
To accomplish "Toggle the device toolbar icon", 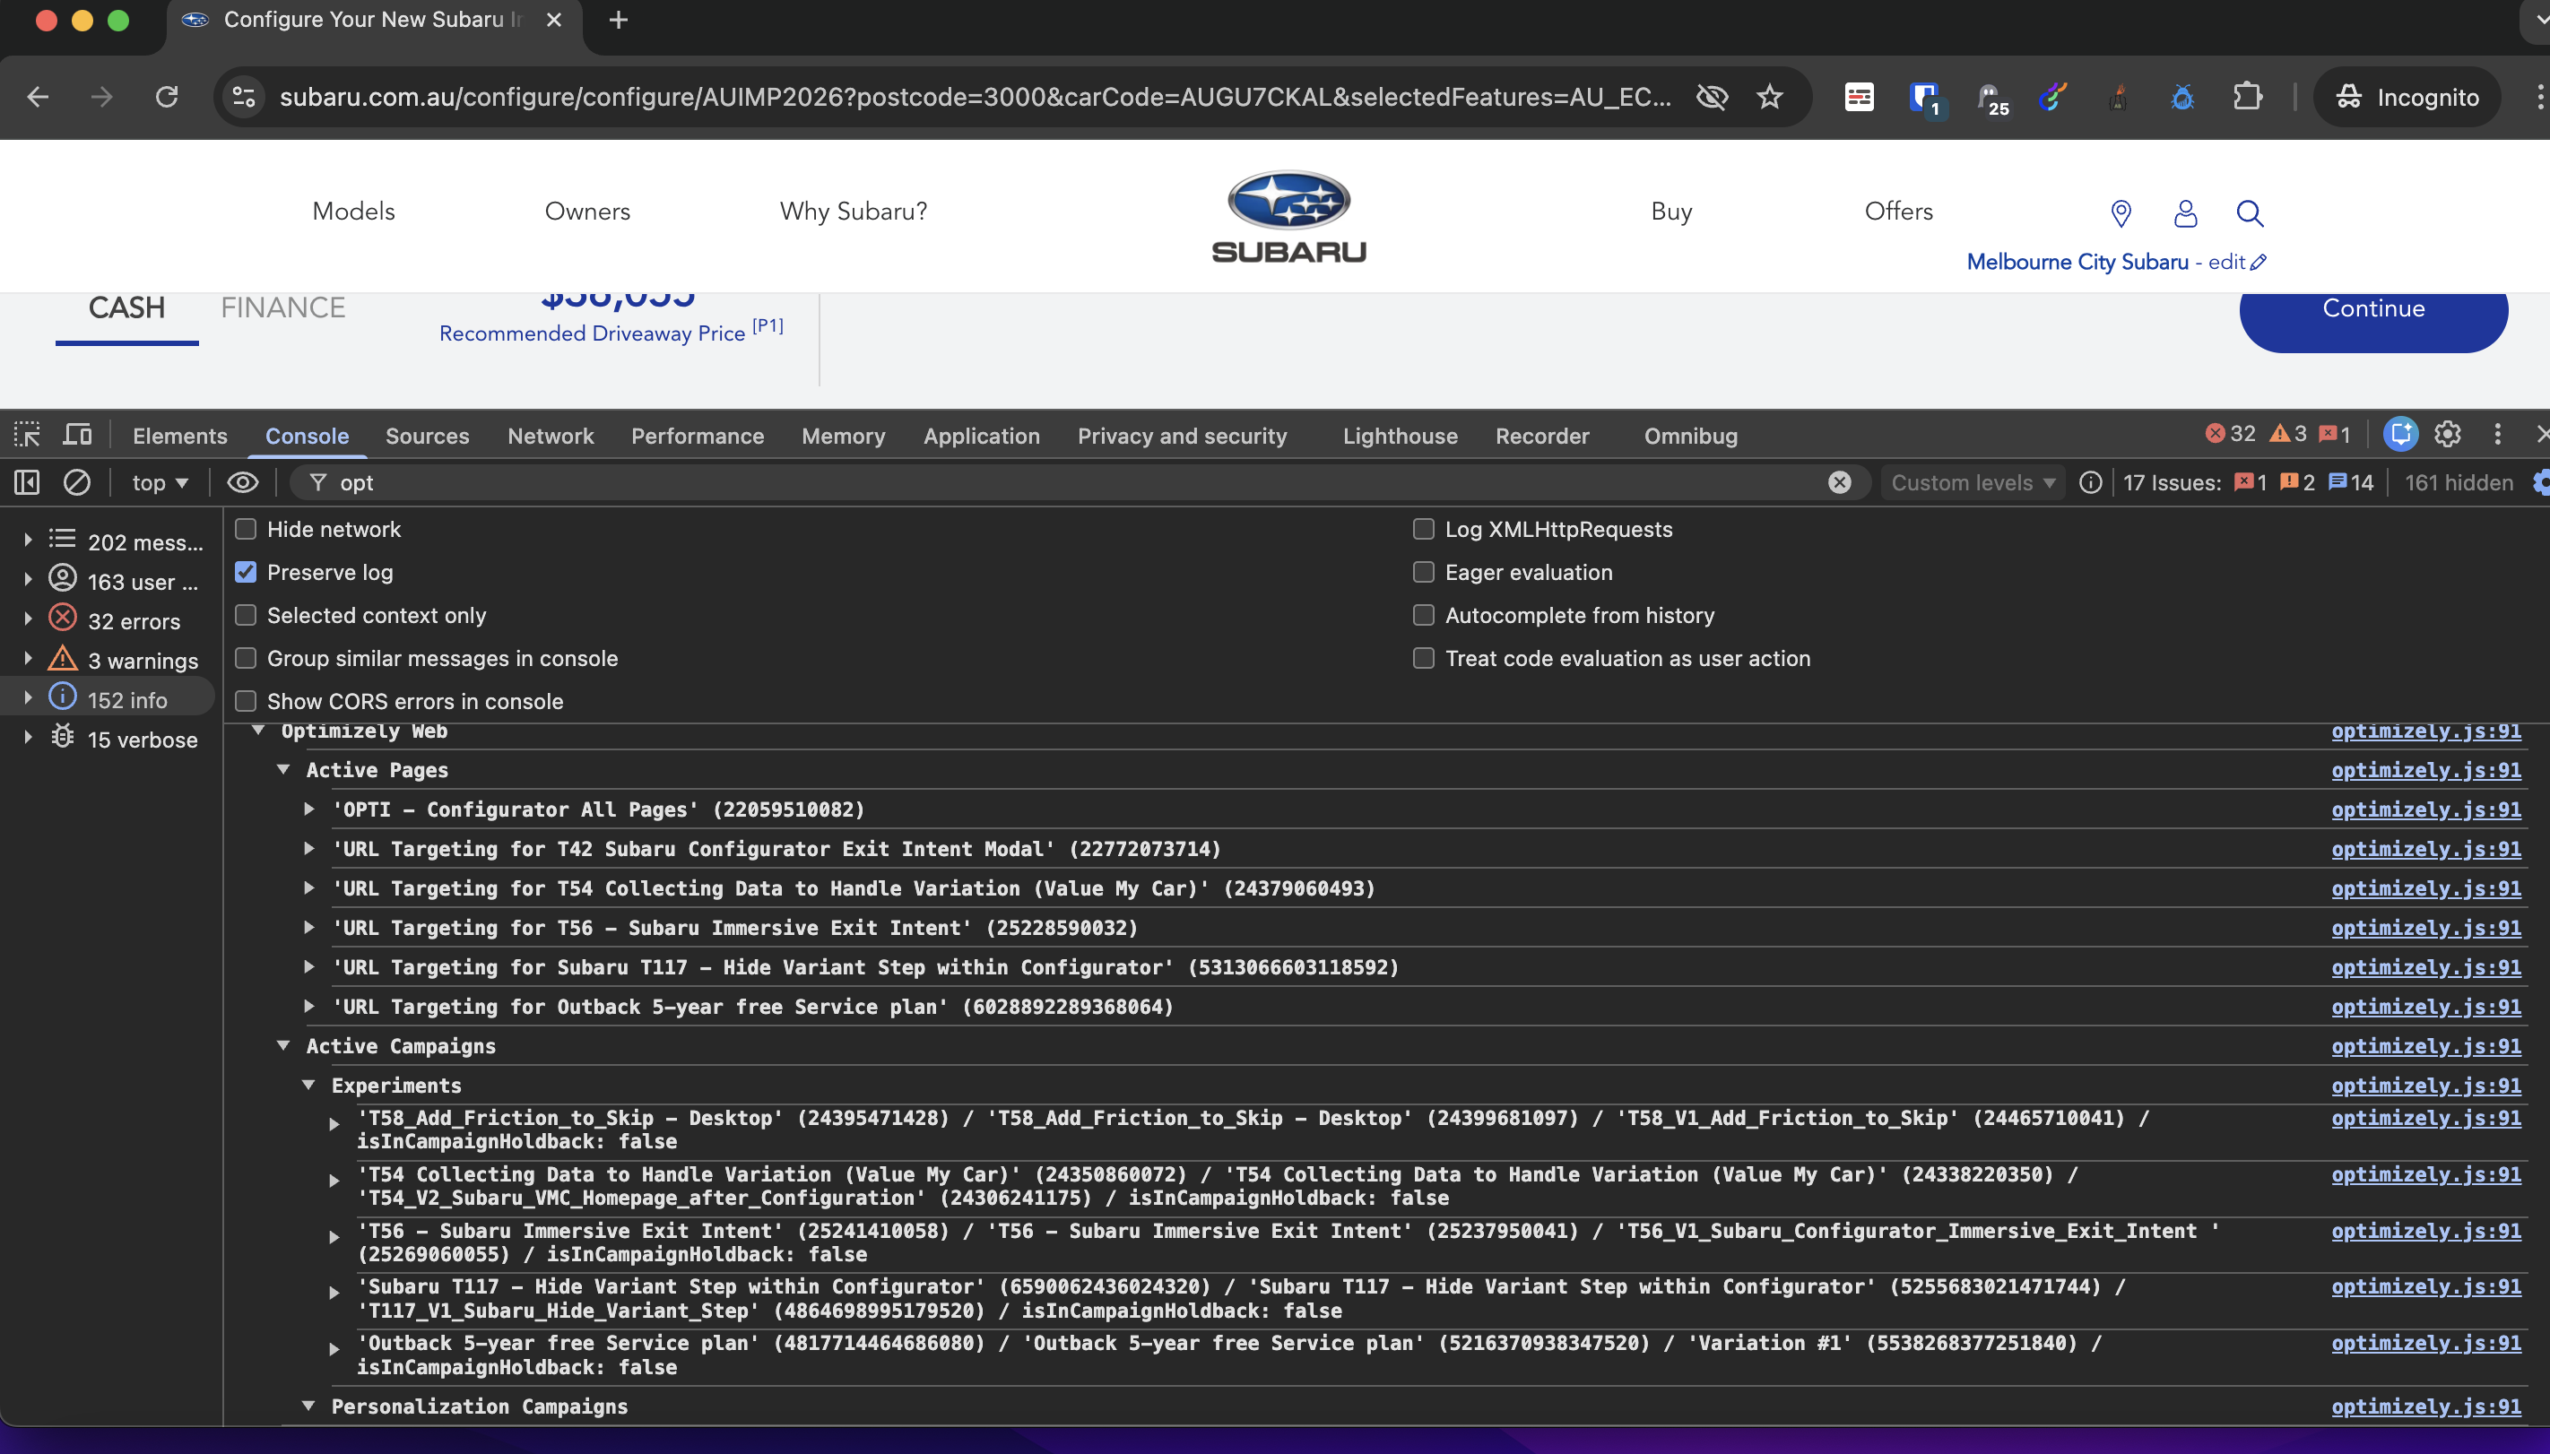I will [x=77, y=435].
